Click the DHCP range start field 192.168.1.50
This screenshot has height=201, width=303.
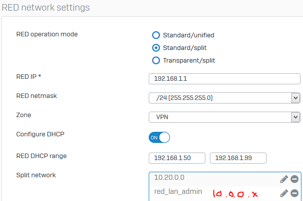click(x=177, y=158)
